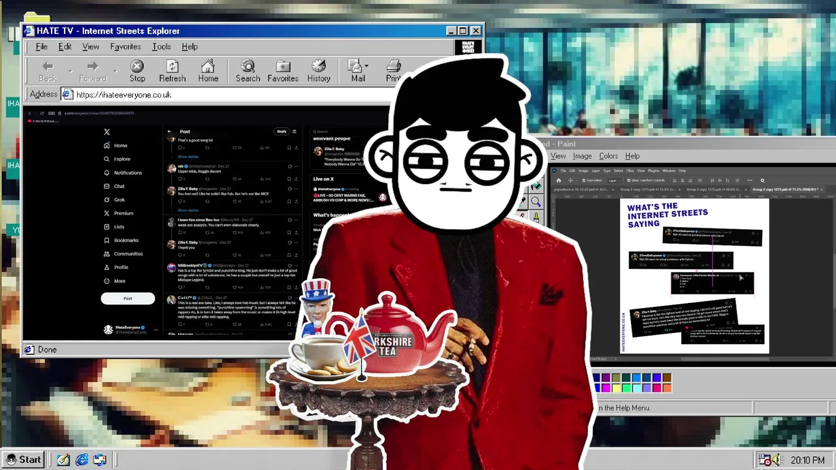Open the Image menu in Paint
Screen dimensions: 836x470
pos(582,156)
